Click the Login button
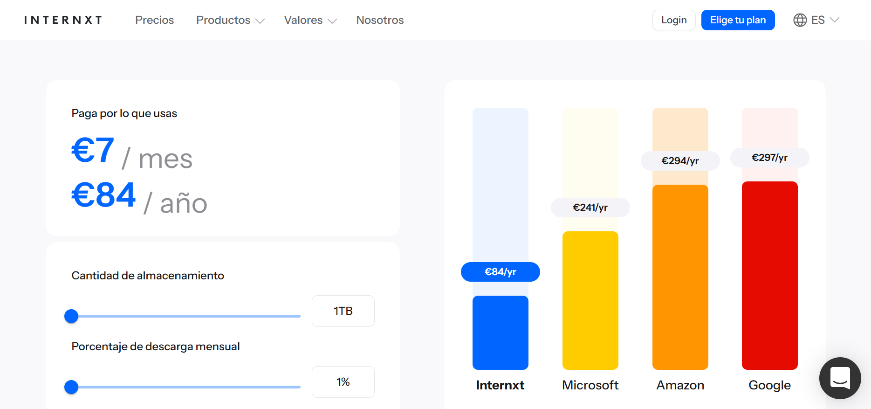Viewport: 871px width, 409px height. 674,20
